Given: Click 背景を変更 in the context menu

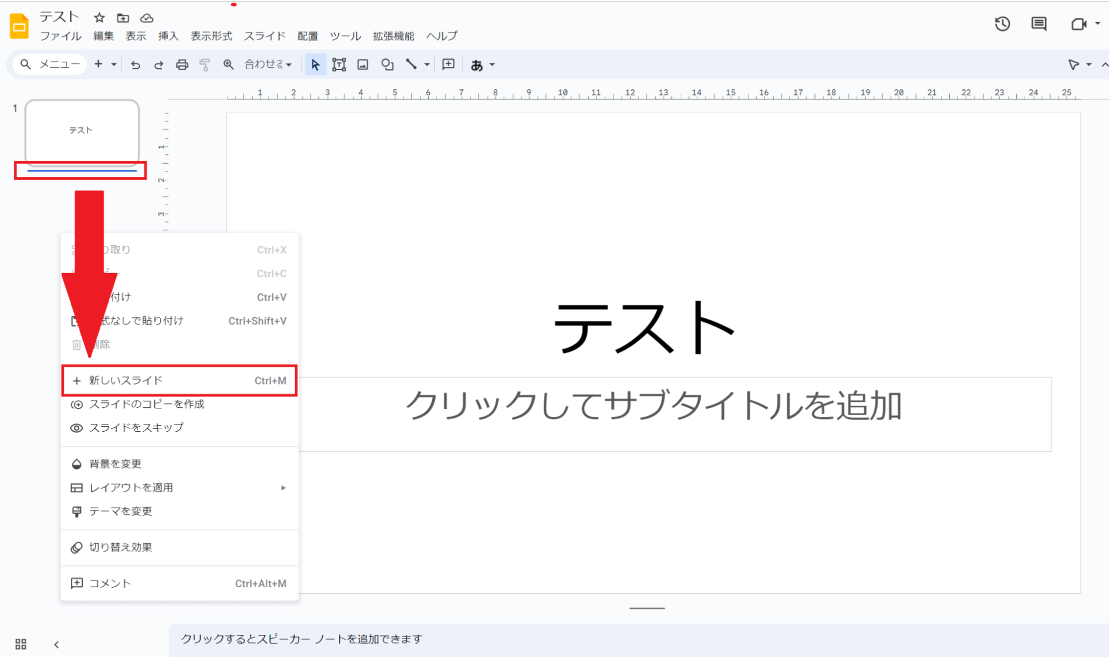Looking at the screenshot, I should (x=115, y=464).
